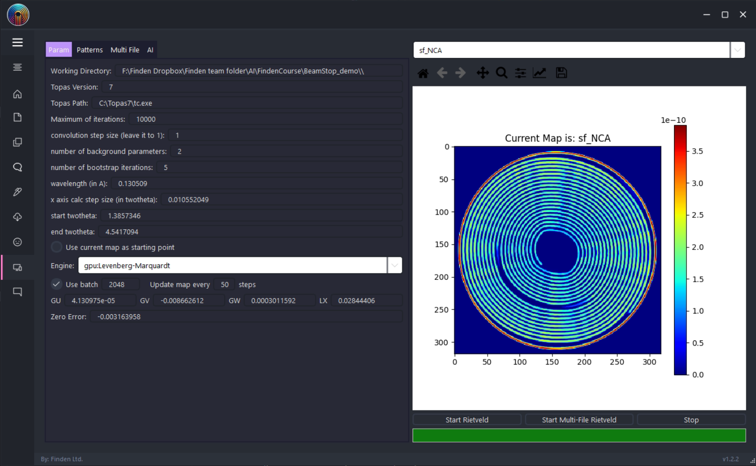Expand the Engine dropdown arrow

point(394,266)
